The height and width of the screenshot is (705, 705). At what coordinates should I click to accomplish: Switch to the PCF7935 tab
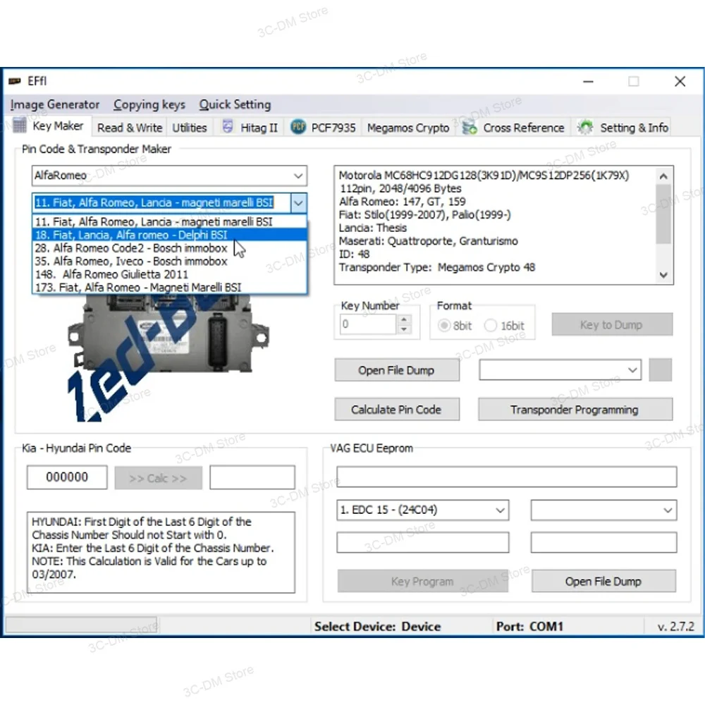[x=324, y=128]
